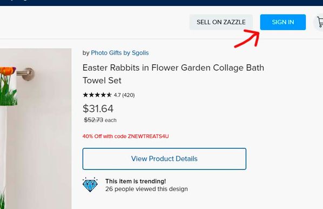
Task: Click the $31.64 sale price
Action: point(98,109)
